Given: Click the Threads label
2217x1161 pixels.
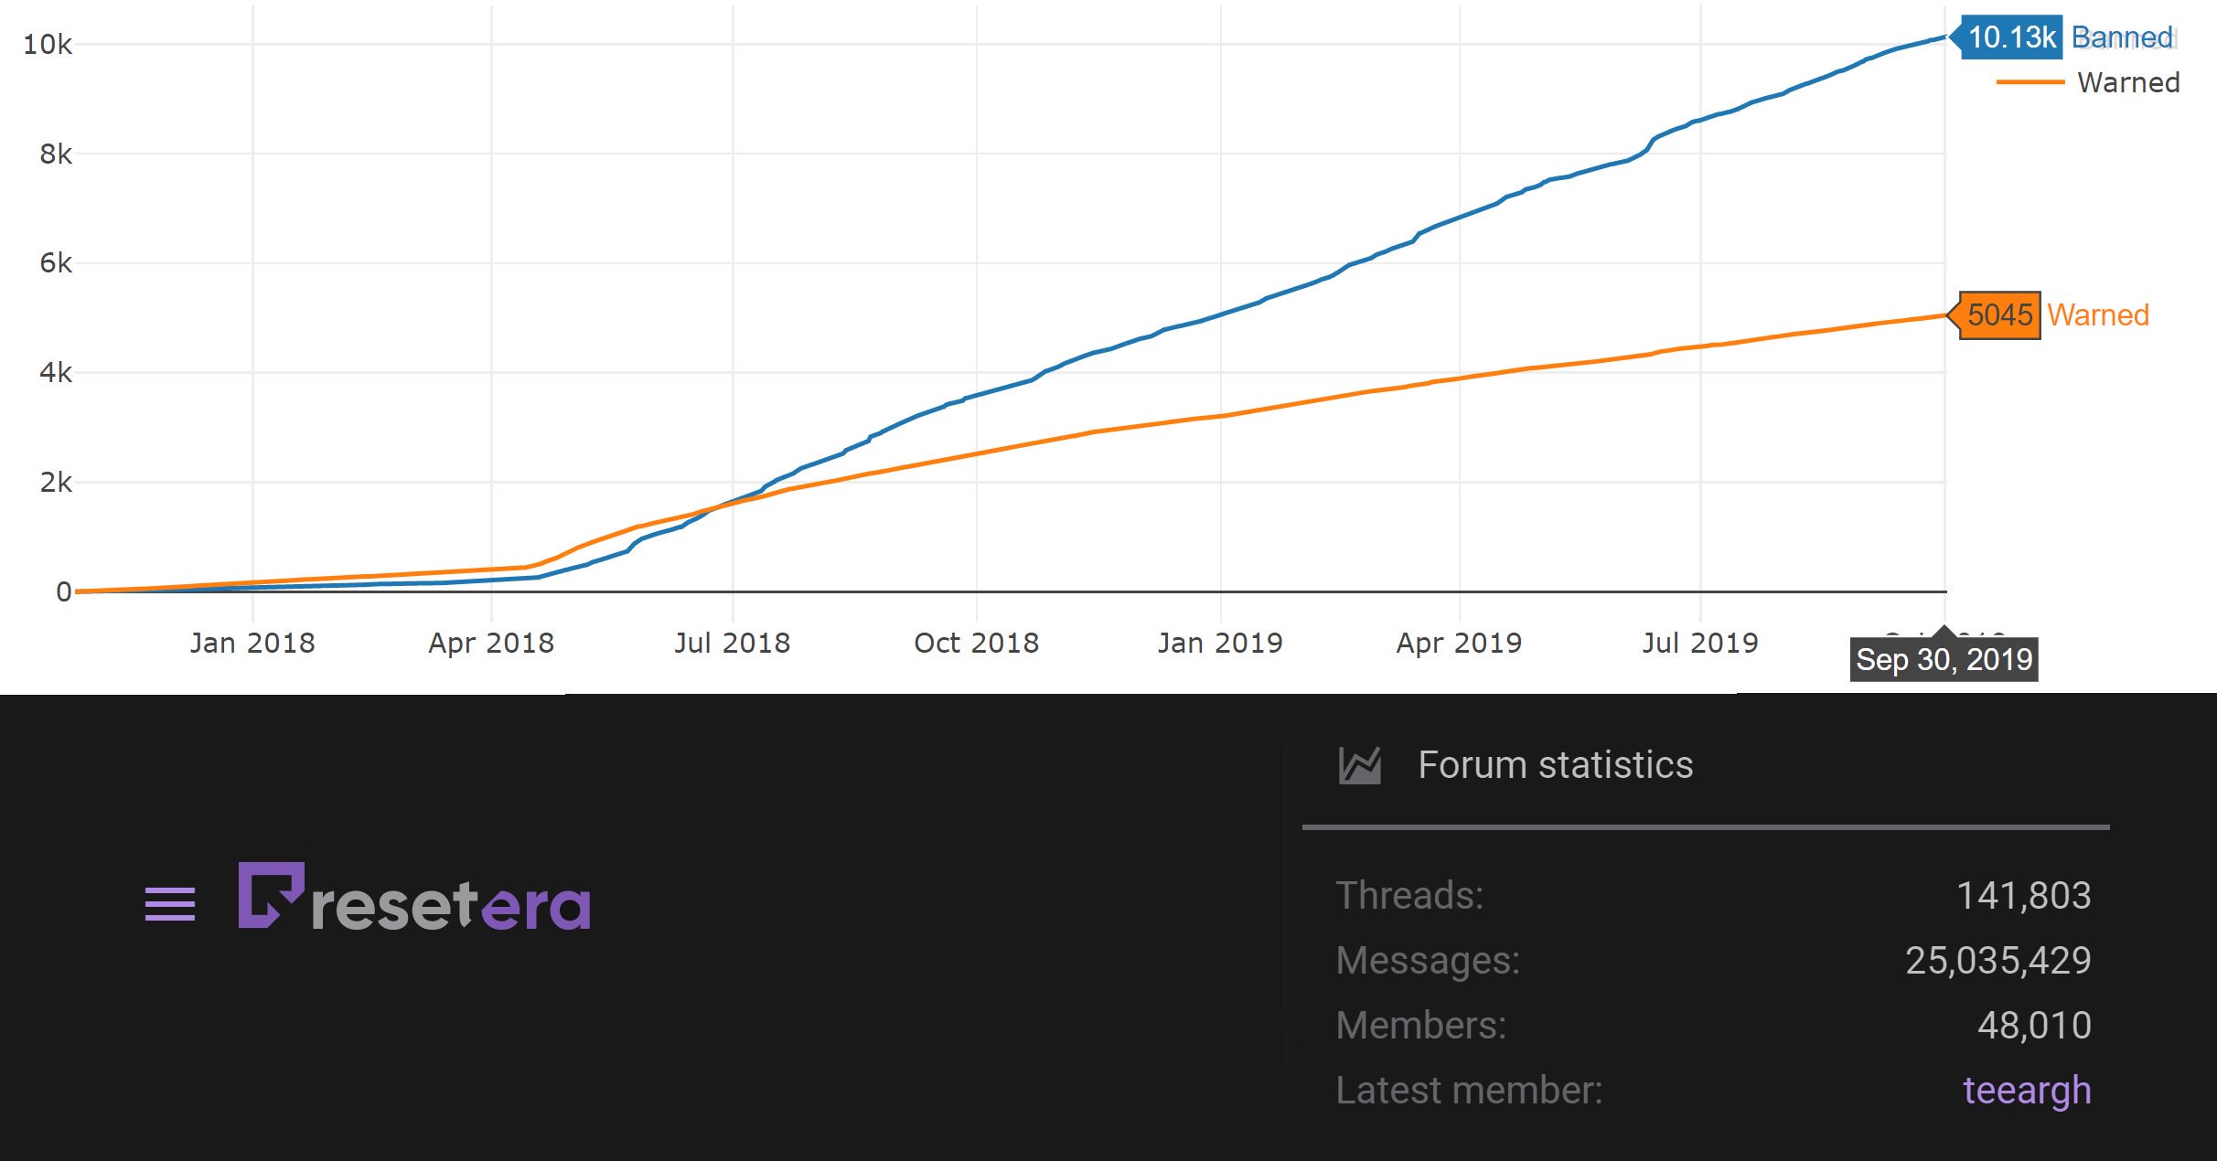Looking at the screenshot, I should tap(1409, 895).
